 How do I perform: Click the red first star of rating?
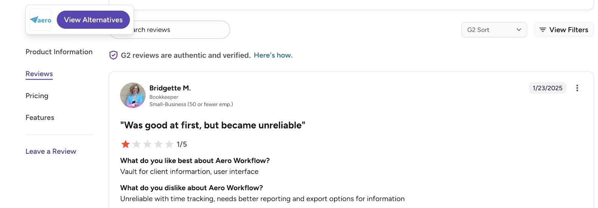click(x=126, y=144)
